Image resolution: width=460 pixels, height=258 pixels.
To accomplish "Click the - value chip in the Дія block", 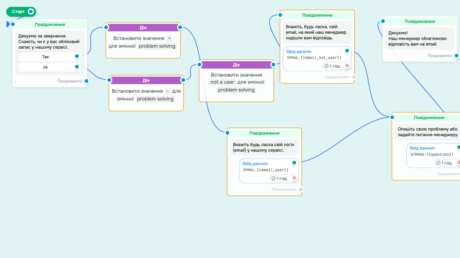I will click(167, 91).
